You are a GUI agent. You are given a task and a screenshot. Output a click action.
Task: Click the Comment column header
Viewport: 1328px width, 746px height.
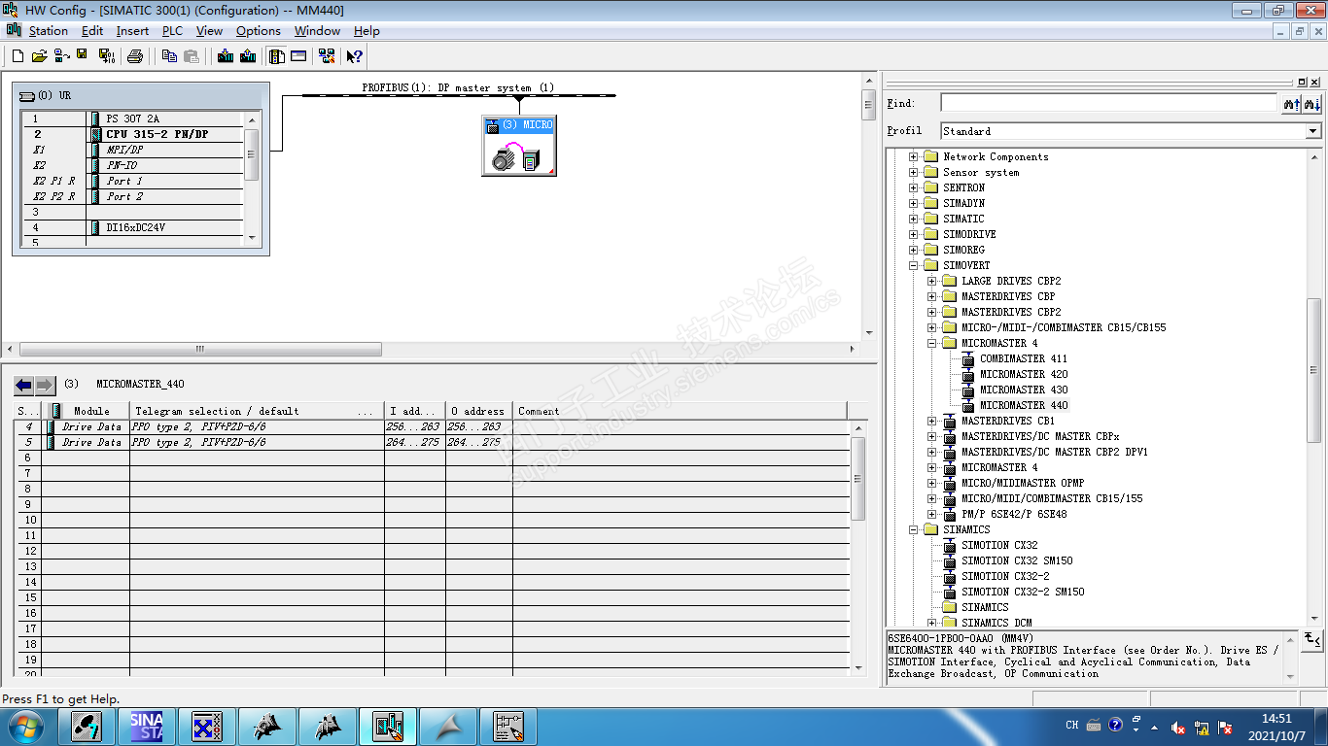tap(681, 411)
